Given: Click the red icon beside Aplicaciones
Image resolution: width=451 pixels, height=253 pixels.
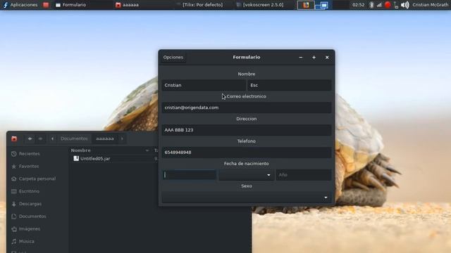Looking at the screenshot, I should click(x=46, y=5).
